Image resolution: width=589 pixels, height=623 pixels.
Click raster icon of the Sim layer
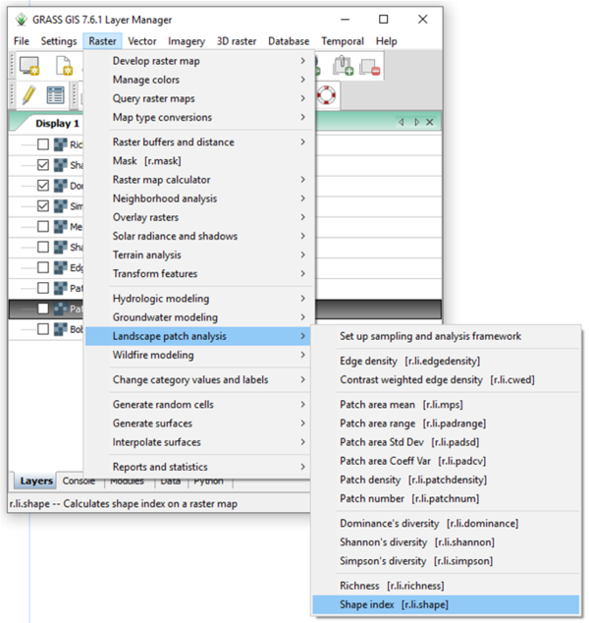(x=60, y=206)
